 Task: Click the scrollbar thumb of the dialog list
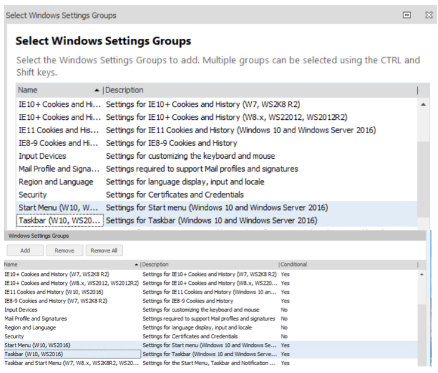click(423, 179)
